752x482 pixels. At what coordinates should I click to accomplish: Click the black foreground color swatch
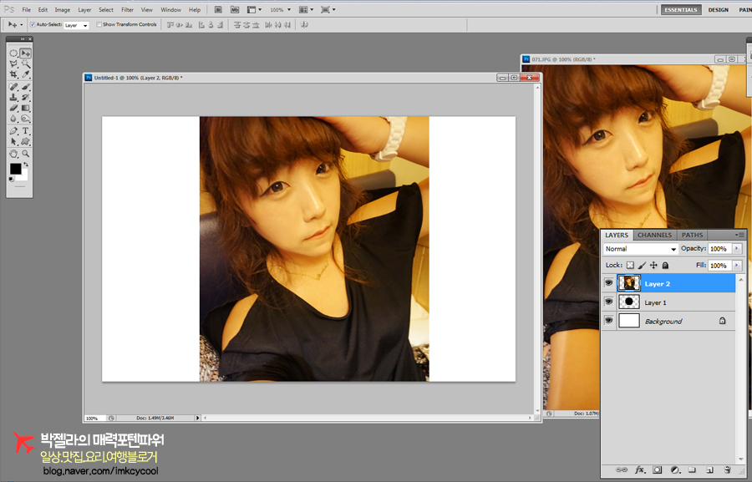point(15,170)
